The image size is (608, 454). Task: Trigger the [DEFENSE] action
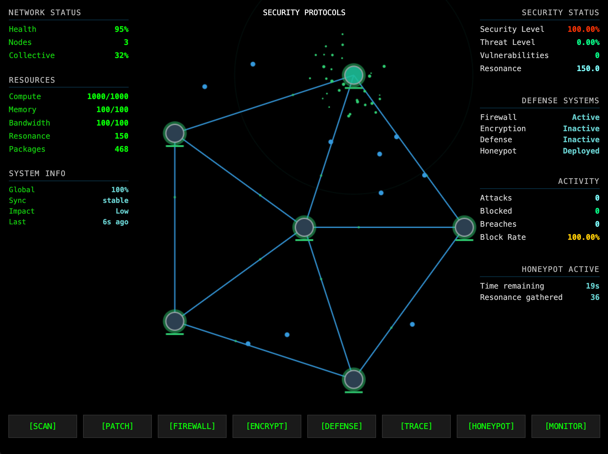pos(342,426)
